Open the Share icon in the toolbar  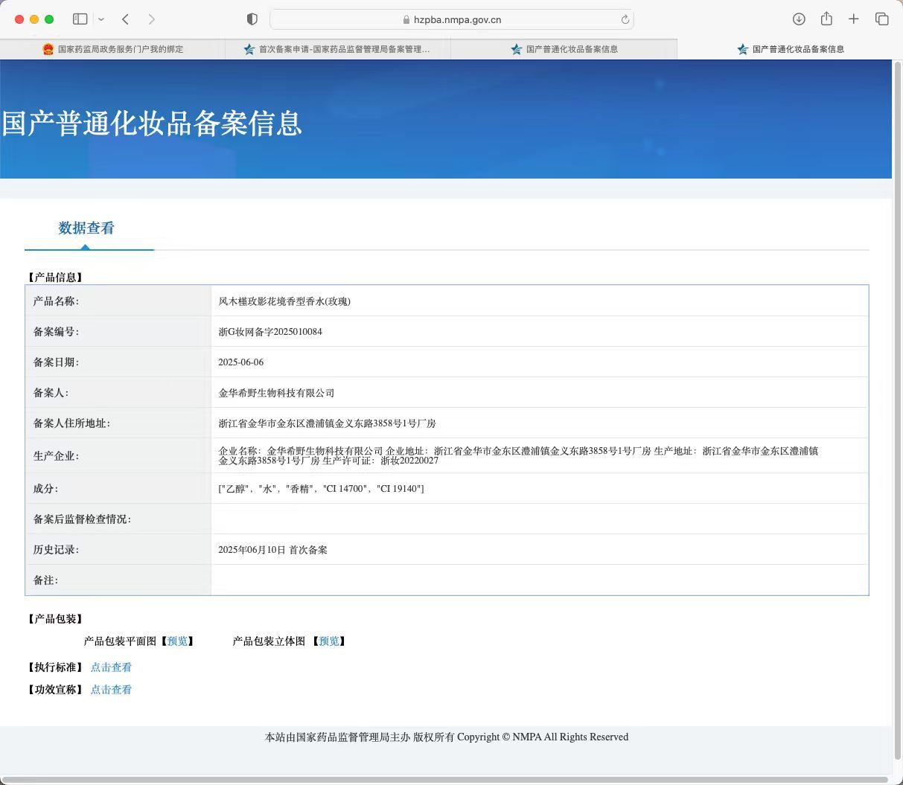[x=826, y=19]
